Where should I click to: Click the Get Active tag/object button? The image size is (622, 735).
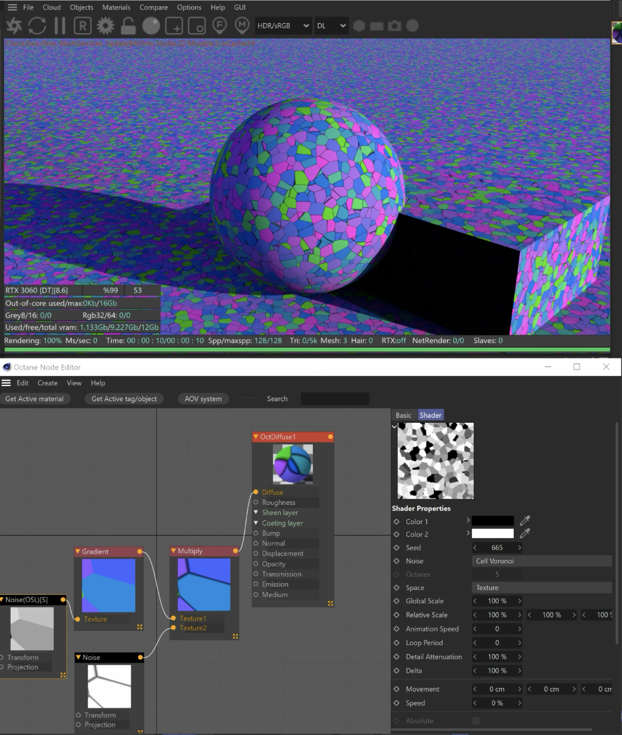(124, 399)
